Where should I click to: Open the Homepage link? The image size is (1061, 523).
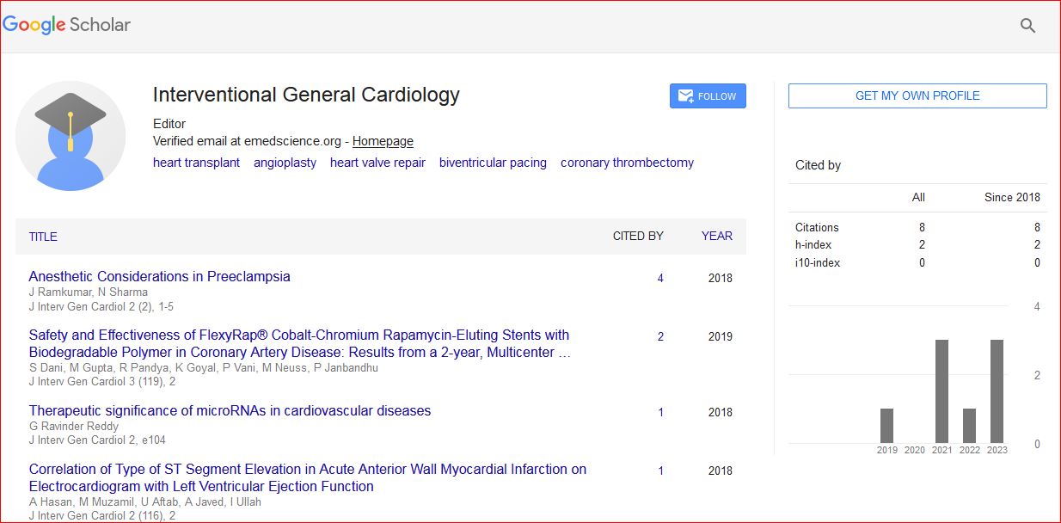point(383,141)
